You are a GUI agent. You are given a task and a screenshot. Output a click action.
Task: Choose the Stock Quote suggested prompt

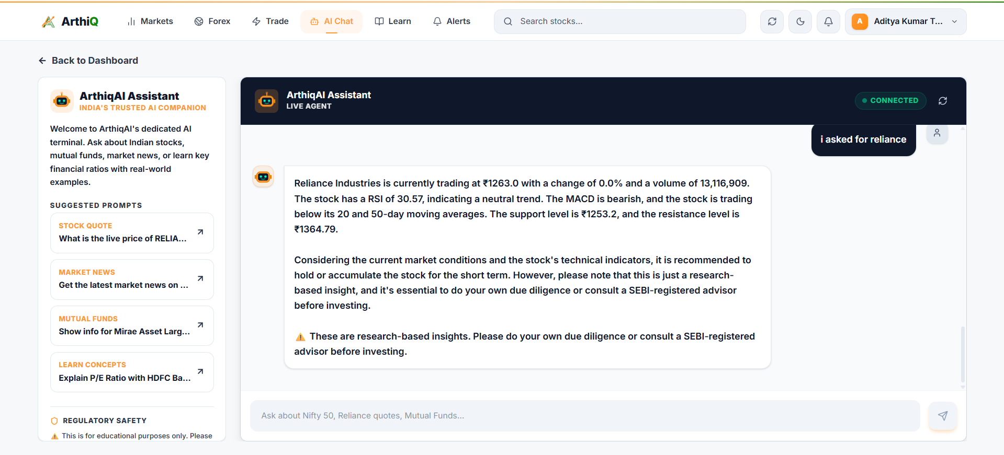(132, 232)
